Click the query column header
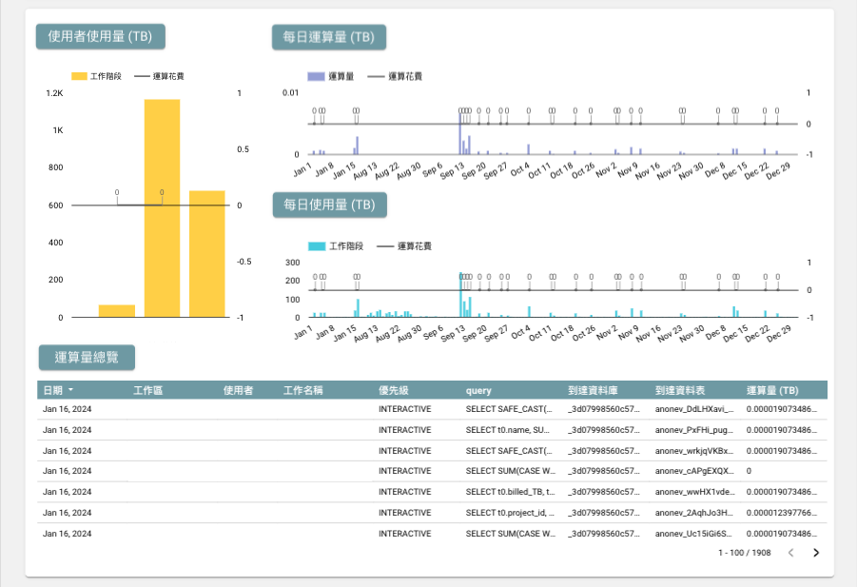Image resolution: width=857 pixels, height=587 pixels. [478, 390]
